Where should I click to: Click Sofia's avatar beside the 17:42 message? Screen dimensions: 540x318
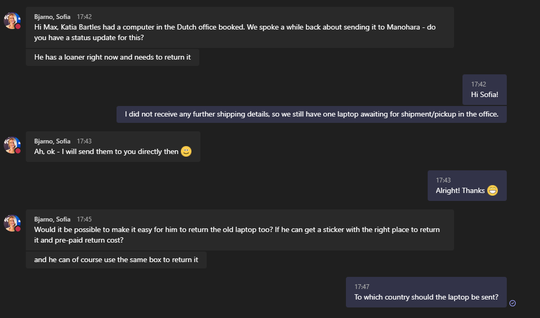click(x=12, y=21)
